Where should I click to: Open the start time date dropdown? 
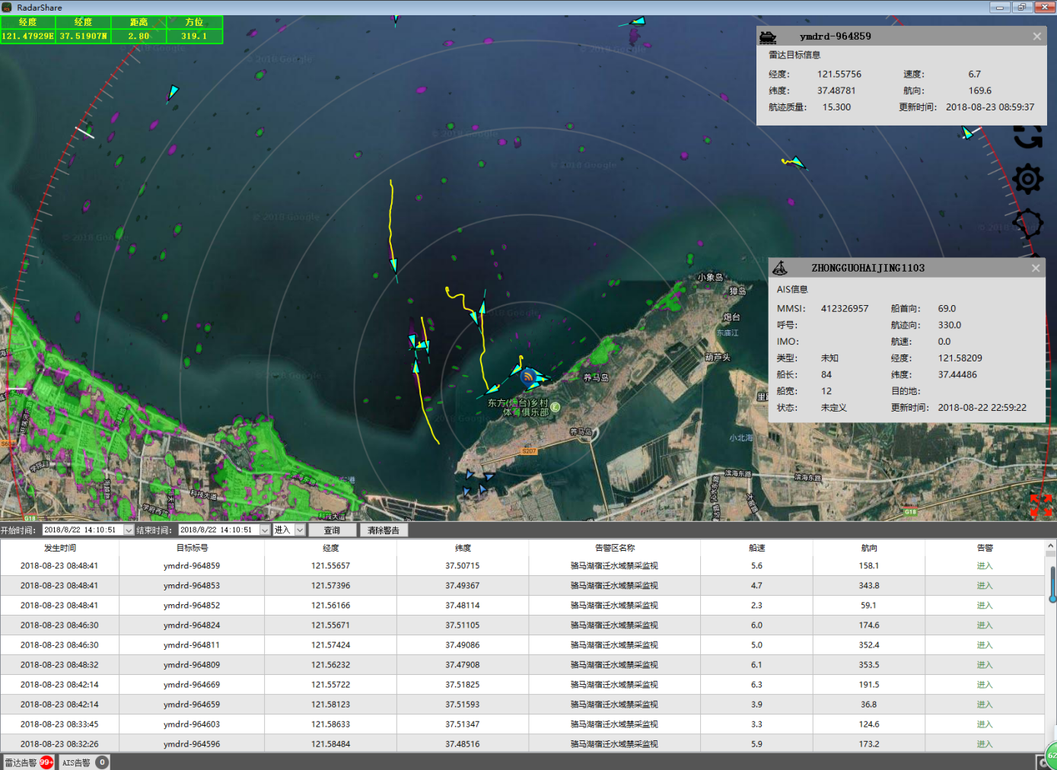[x=129, y=530]
